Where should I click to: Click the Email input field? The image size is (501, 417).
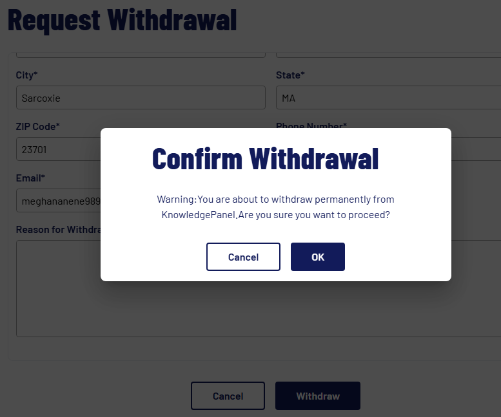pos(58,201)
